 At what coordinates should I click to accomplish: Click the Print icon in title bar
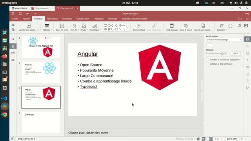20,14
